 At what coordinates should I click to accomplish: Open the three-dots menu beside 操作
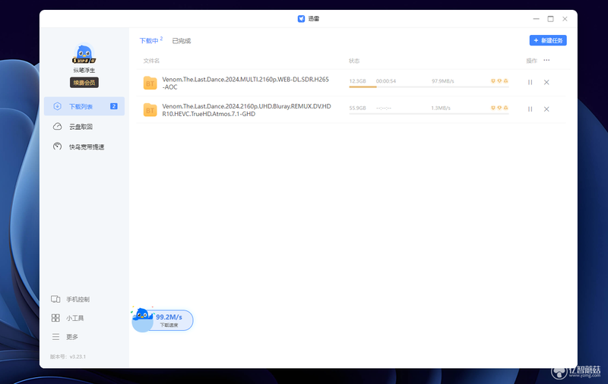[x=546, y=60]
